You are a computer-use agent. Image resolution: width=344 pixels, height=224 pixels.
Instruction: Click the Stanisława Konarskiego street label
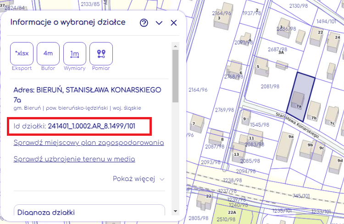pos(297,125)
